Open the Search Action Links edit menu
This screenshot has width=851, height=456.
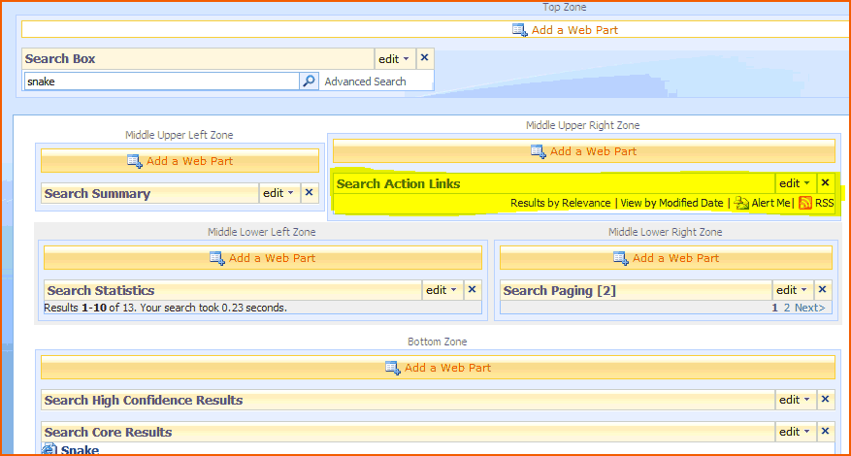pyautogui.click(x=795, y=183)
